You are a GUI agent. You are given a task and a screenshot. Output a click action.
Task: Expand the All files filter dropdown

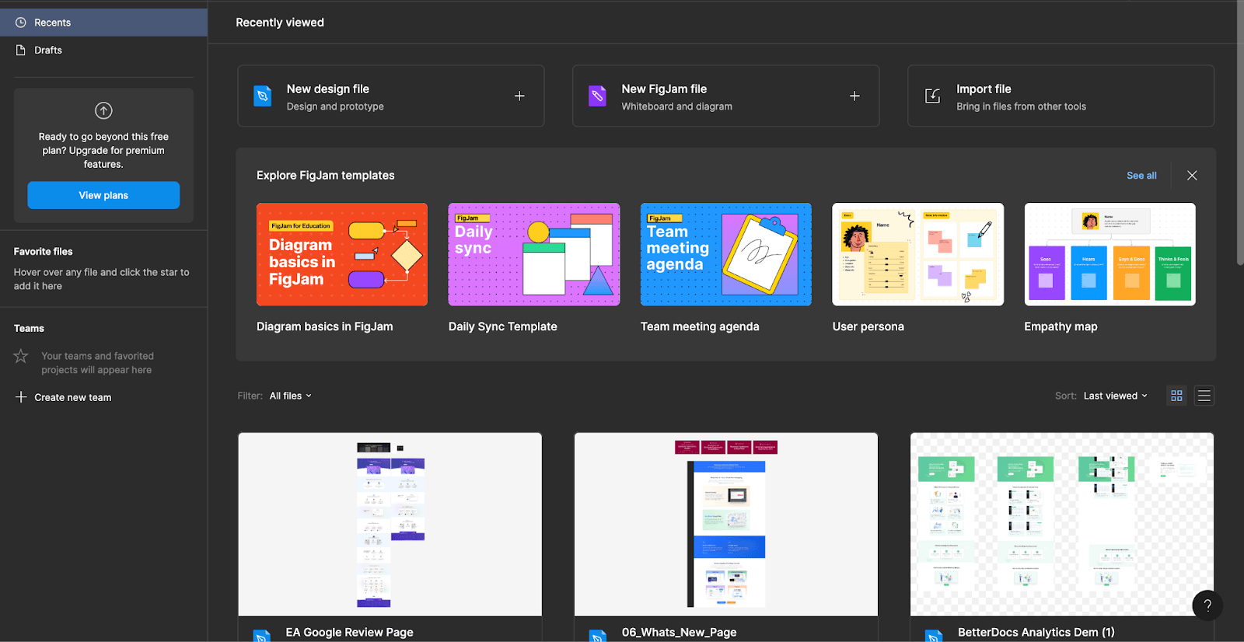pos(291,396)
